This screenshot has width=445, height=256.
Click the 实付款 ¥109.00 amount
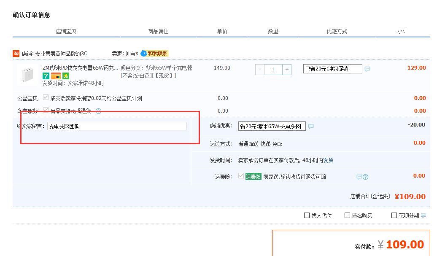tap(401, 244)
